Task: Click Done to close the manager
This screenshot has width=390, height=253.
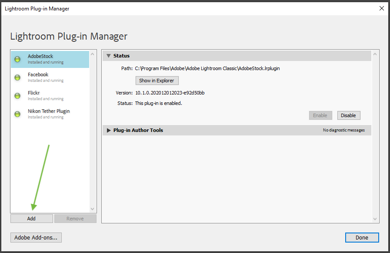Action: pyautogui.click(x=362, y=238)
